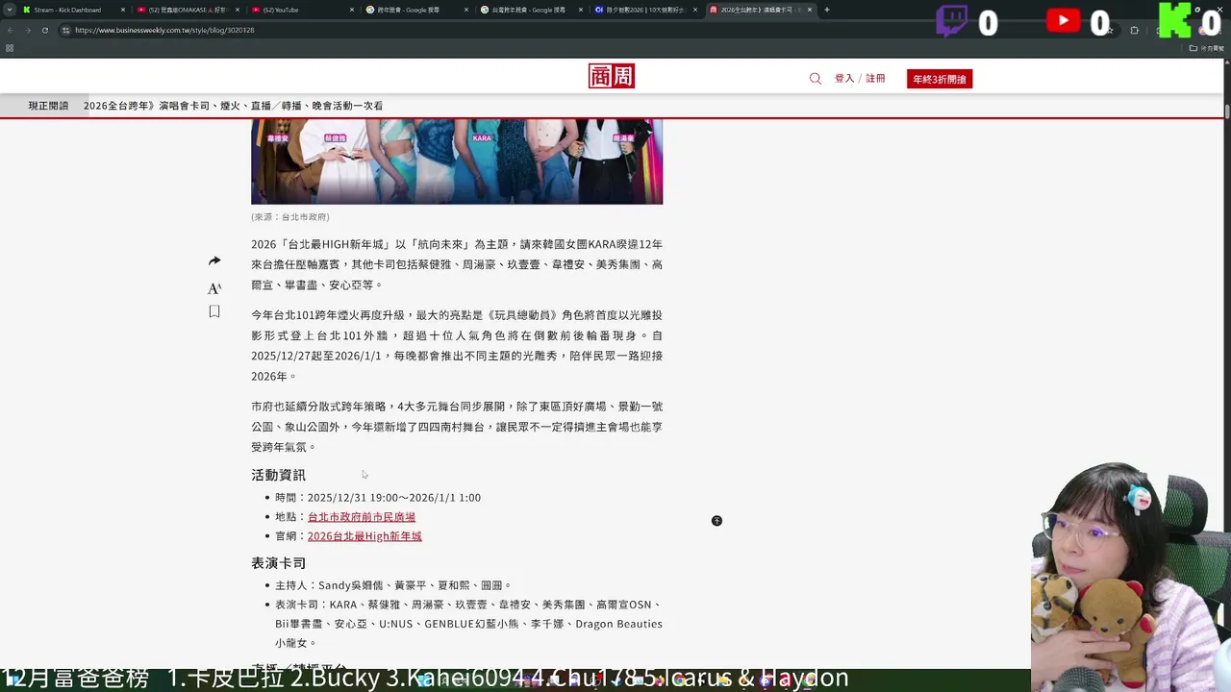Open the apps grid in bookmarks bar

click(x=10, y=48)
